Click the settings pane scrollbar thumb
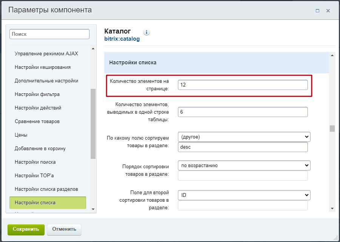The height and width of the screenshot is (242, 340). point(332,129)
